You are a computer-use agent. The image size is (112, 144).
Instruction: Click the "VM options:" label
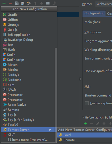coord(93,32)
